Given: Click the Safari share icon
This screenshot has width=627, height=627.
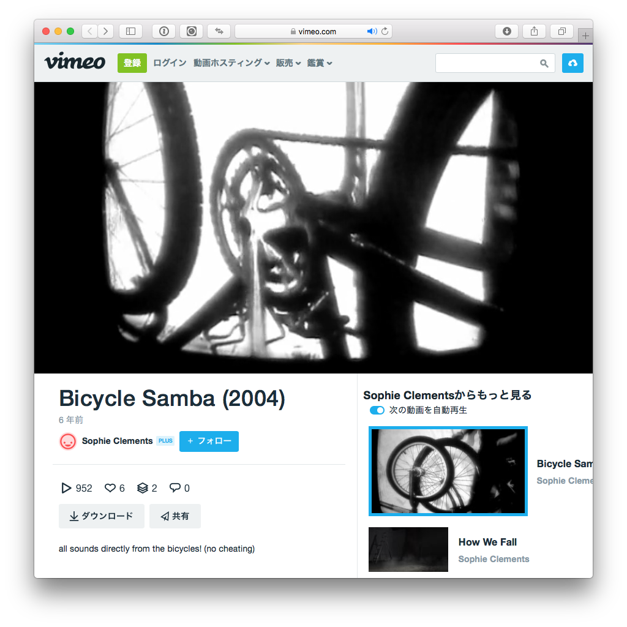Looking at the screenshot, I should 534,31.
